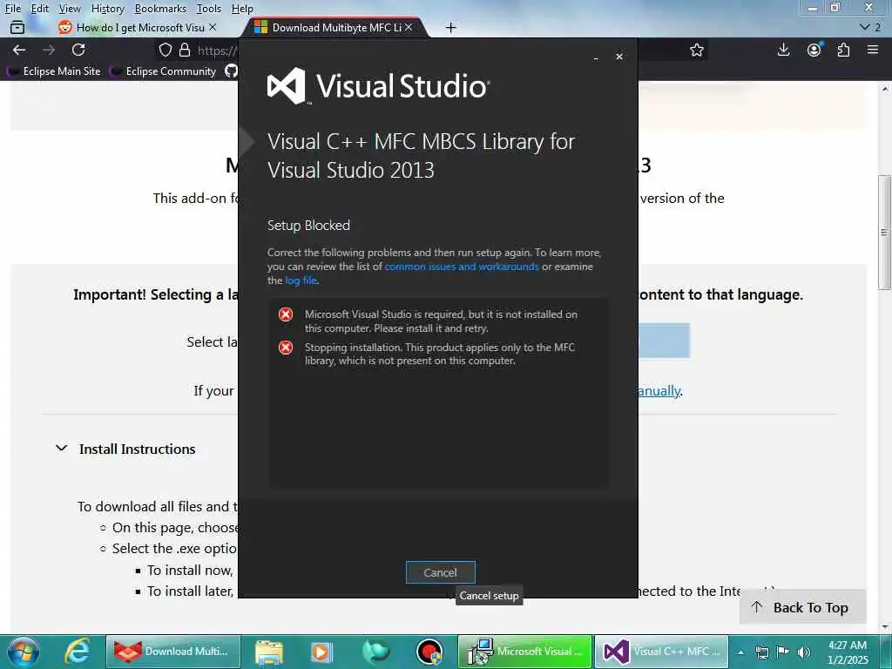
Task: Open the log file link
Action: pos(301,280)
